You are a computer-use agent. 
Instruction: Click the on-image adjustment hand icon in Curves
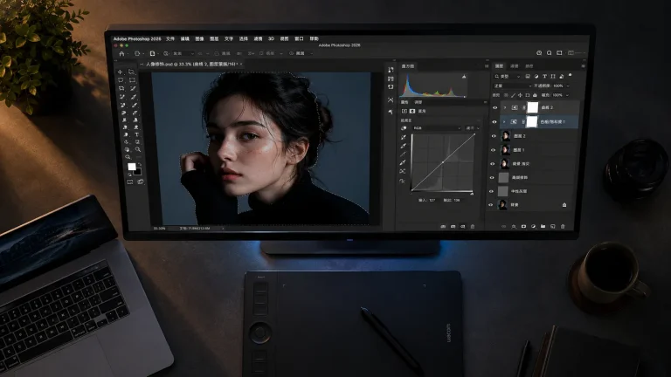click(x=404, y=128)
